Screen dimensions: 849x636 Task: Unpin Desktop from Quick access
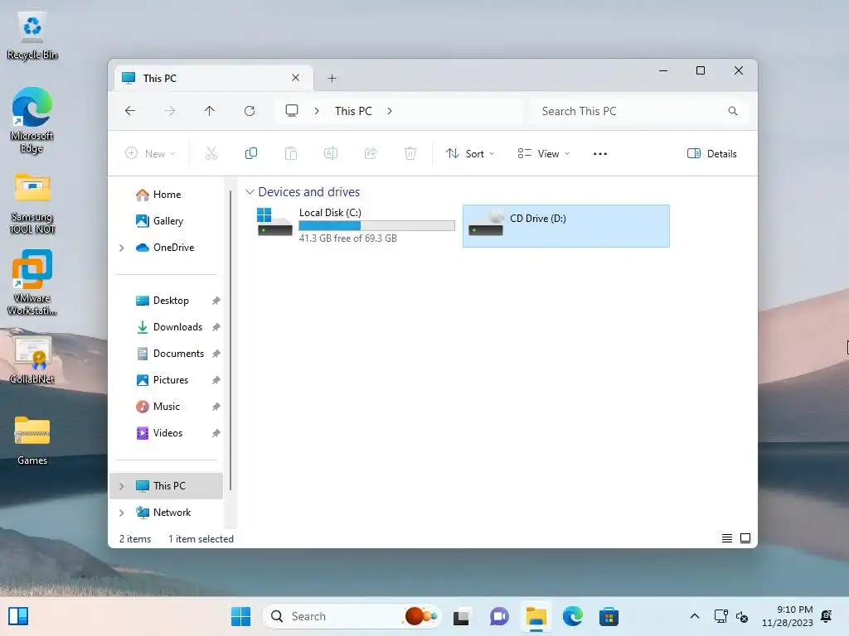click(x=216, y=301)
